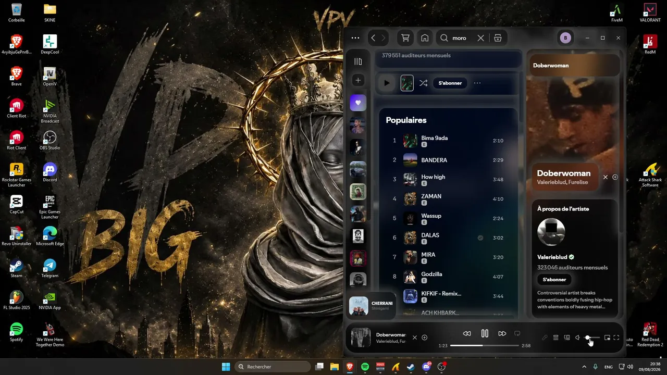Play the song Bima 9ada
667x375 pixels.
(x=435, y=138)
